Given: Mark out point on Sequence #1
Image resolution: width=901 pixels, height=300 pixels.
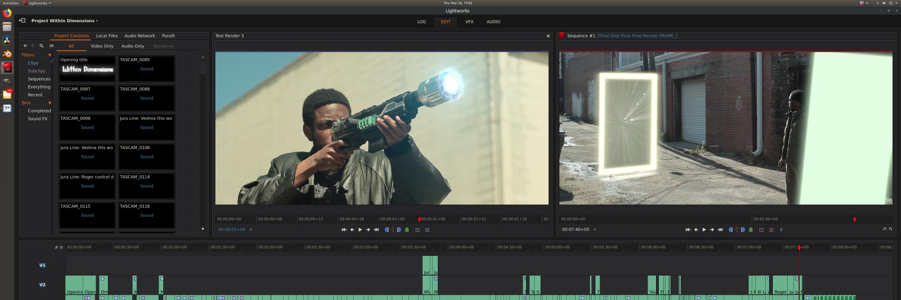Looking at the screenshot, I should tap(743, 230).
